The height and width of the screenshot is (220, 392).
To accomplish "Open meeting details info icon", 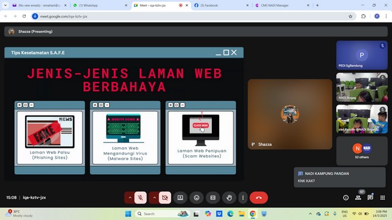I will tap(345, 197).
